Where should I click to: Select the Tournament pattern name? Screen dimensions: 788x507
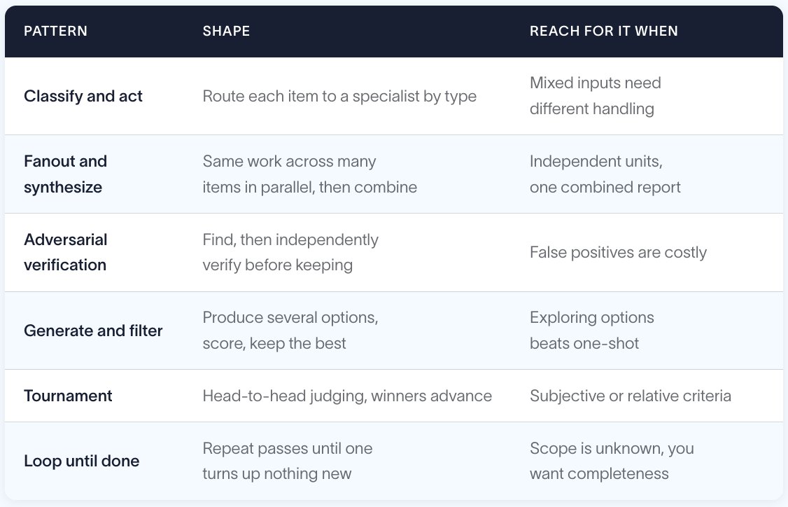point(68,396)
